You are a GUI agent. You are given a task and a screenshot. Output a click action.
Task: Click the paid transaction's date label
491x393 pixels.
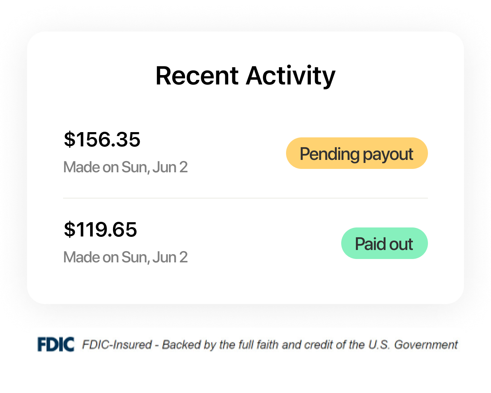point(125,257)
